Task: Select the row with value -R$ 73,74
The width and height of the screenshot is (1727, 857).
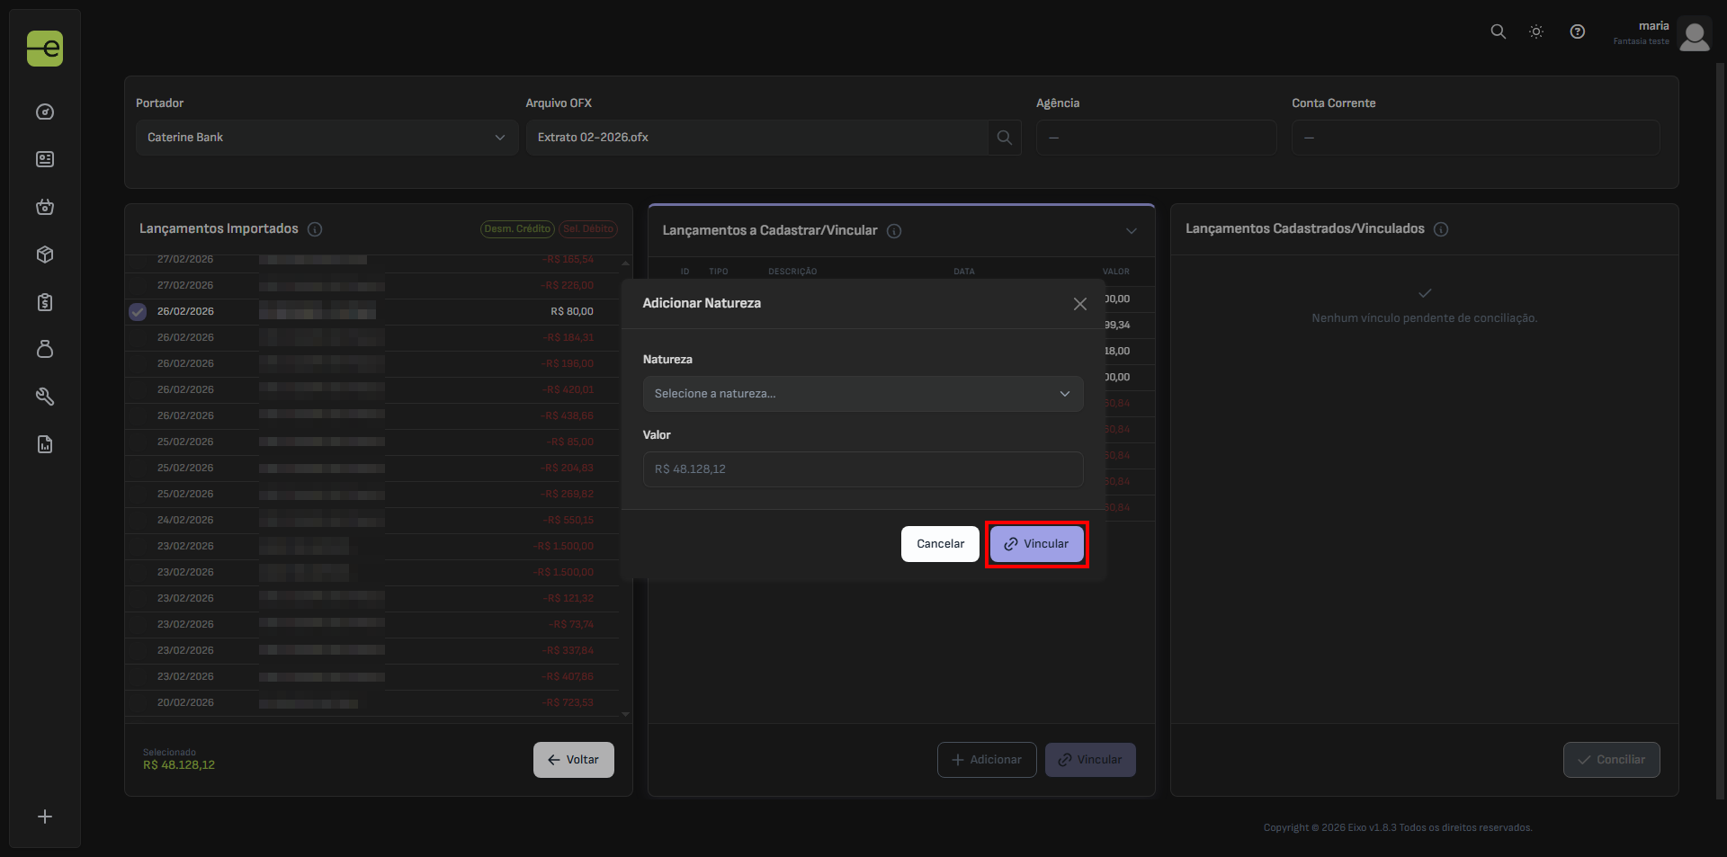Action: 372,625
